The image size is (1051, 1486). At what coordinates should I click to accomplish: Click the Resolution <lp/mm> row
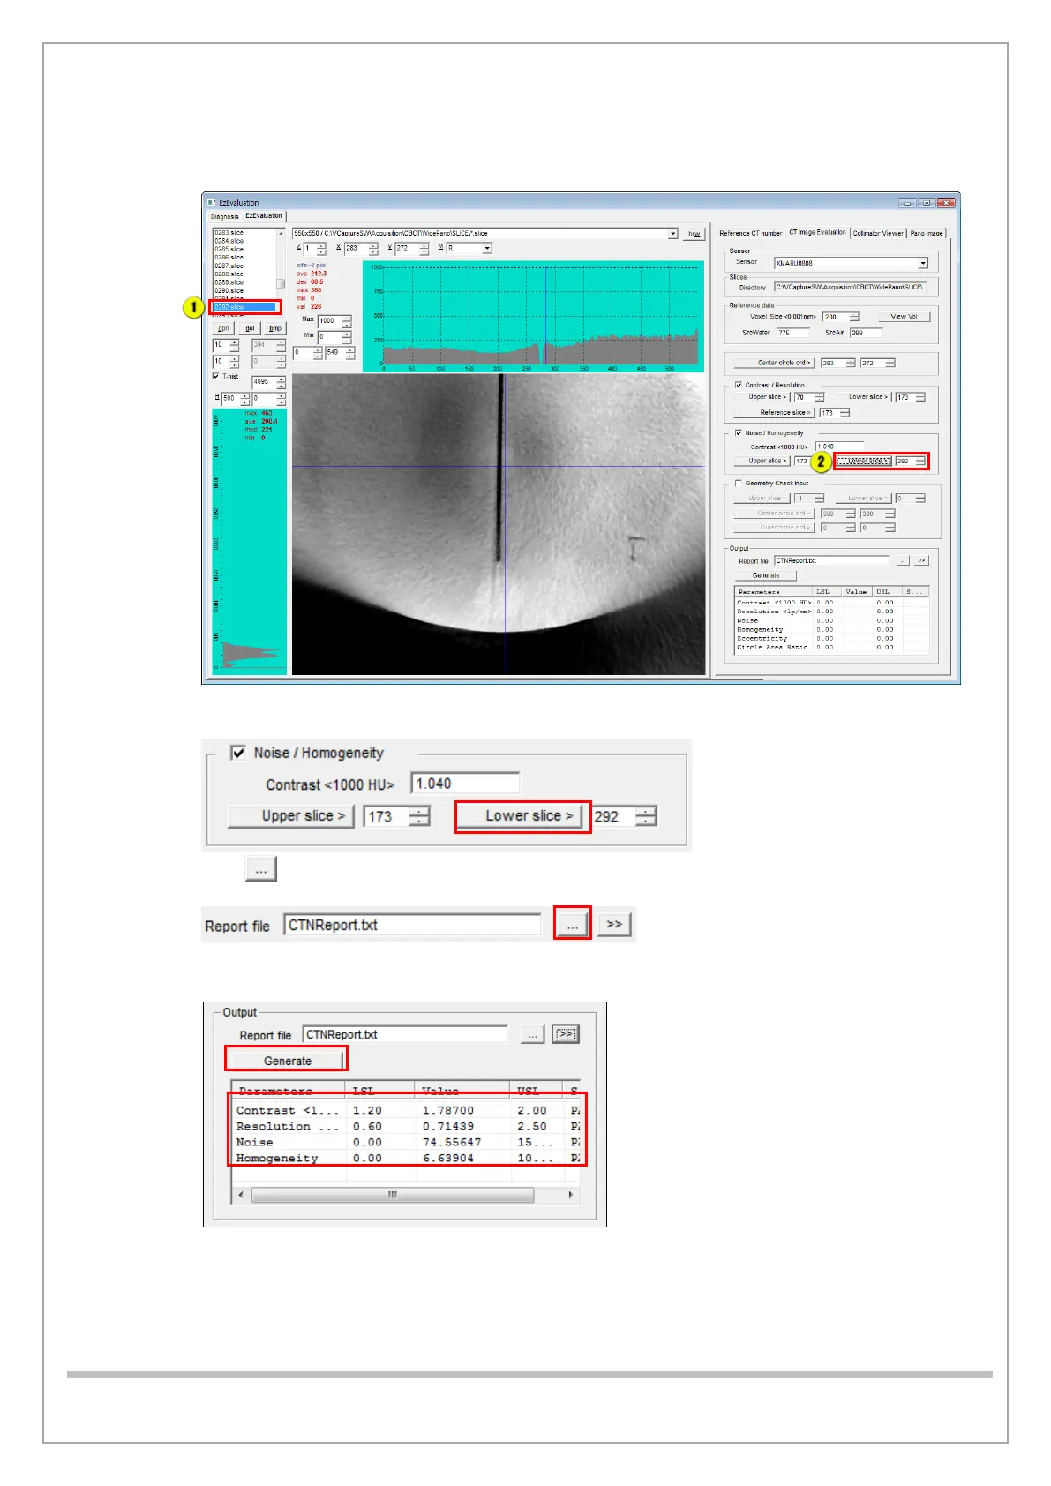click(x=831, y=611)
